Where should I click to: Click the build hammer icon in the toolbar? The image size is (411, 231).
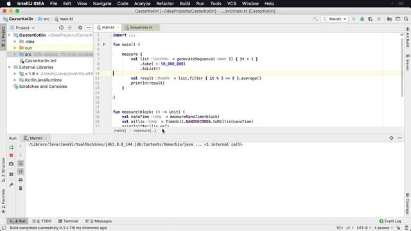pyautogui.click(x=315, y=19)
